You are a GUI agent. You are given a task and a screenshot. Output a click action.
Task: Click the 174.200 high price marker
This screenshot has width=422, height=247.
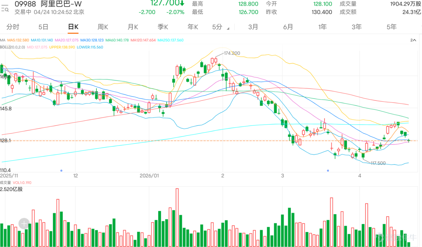click(232, 53)
